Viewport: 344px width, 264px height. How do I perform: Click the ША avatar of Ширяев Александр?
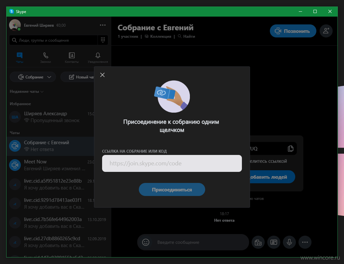click(15, 117)
